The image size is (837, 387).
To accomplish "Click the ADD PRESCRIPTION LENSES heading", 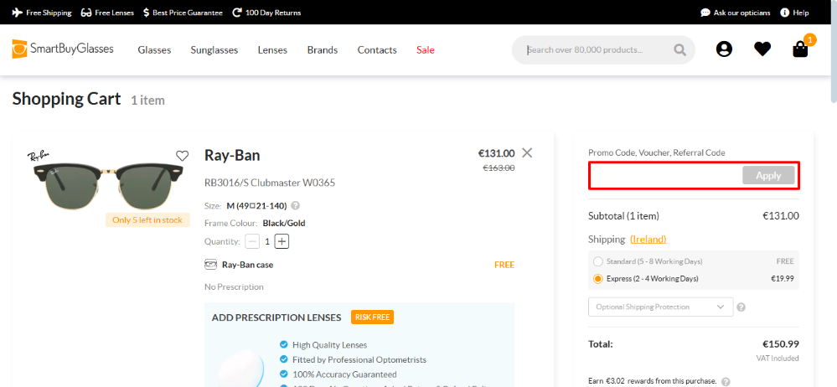I will (x=276, y=317).
